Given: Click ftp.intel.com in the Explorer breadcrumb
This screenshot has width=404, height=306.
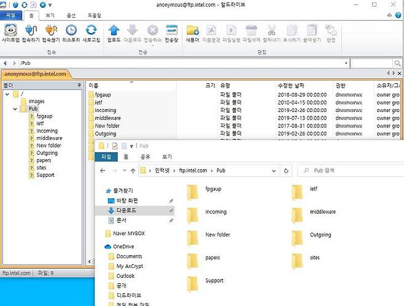Looking at the screenshot, I should pyautogui.click(x=193, y=170).
